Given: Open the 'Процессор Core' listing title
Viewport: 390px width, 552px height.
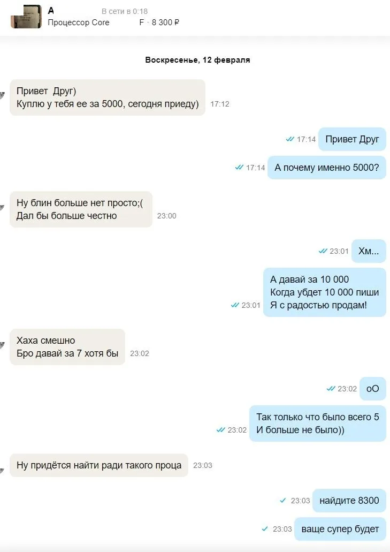Looking at the screenshot, I should coord(79,22).
